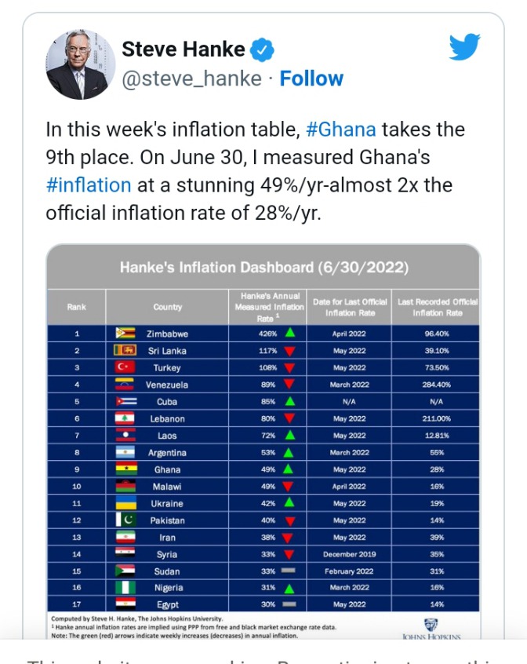Click the Ghana flag icon

pos(126,469)
